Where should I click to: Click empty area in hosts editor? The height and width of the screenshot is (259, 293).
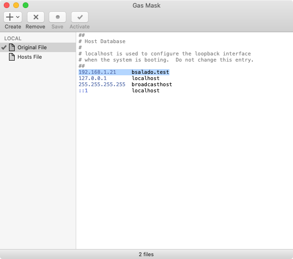(x=185, y=170)
